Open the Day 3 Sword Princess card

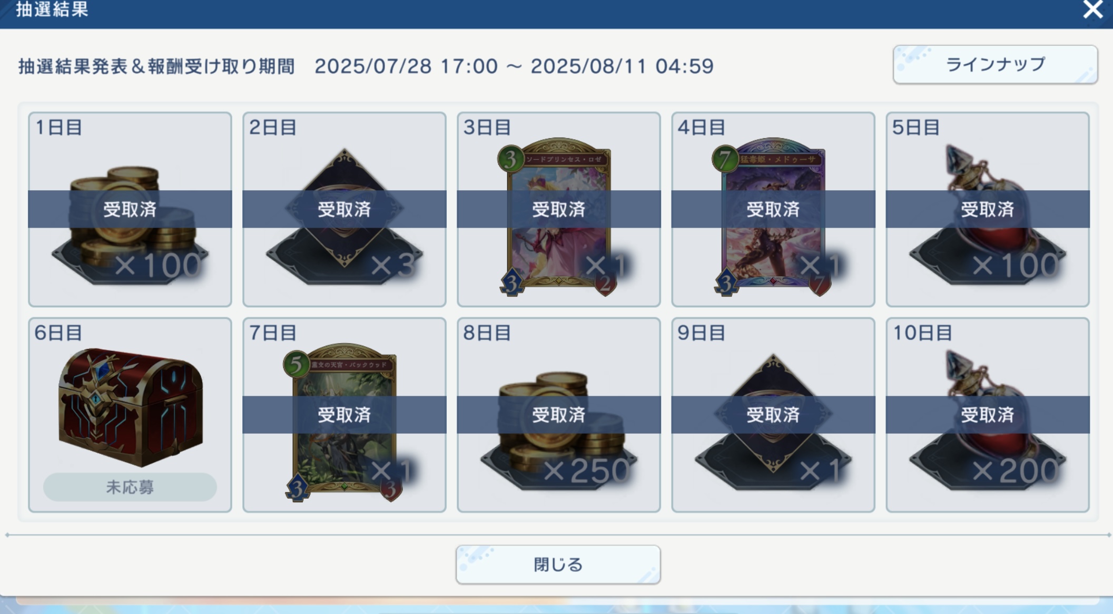tap(558, 217)
